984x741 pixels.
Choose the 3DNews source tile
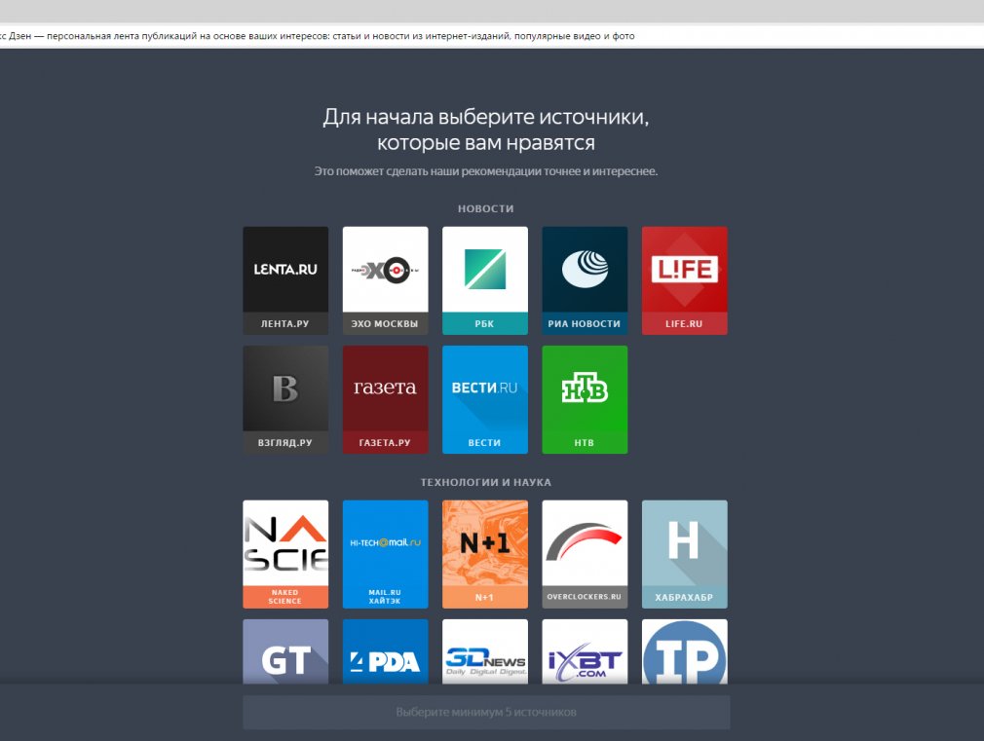tap(485, 651)
